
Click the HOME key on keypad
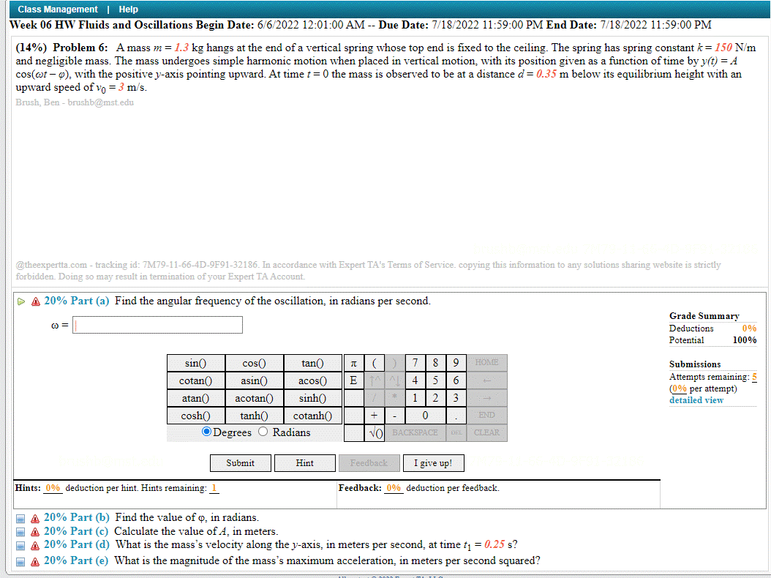pyautogui.click(x=486, y=363)
